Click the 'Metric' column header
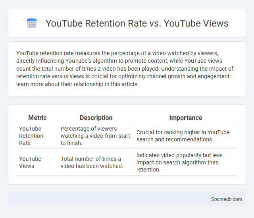Image resolution: width=254 pixels, height=218 pixels. click(37, 118)
